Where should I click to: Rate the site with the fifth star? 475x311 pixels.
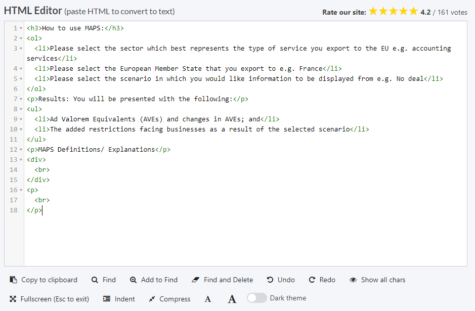pos(413,11)
